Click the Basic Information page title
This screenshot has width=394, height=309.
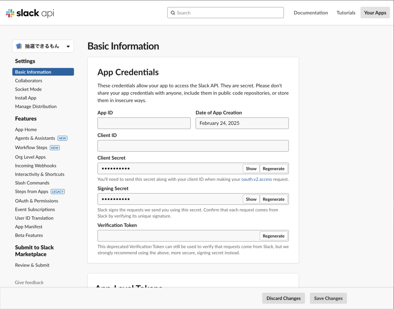point(123,46)
